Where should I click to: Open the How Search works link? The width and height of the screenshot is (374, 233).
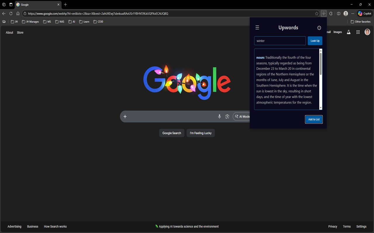[x=55, y=226]
